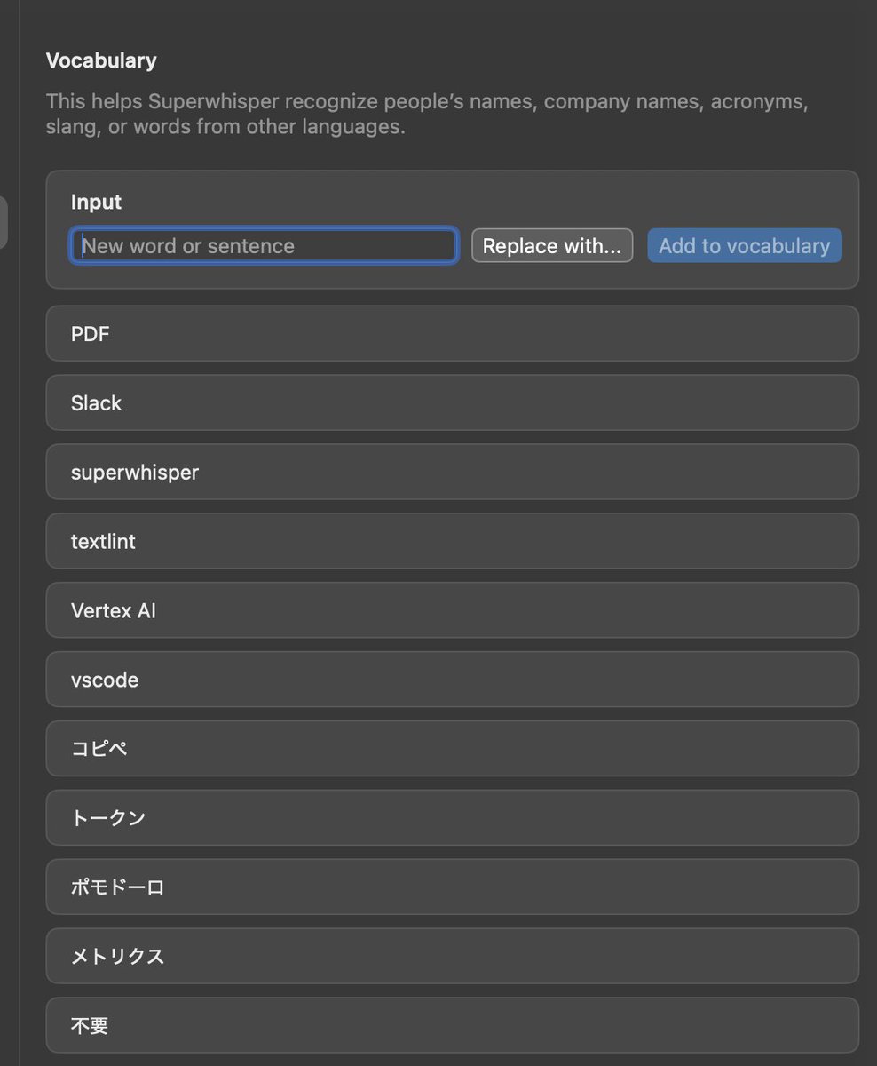Select the トークン vocabulary entry
This screenshot has height=1066, width=877.
(x=453, y=818)
